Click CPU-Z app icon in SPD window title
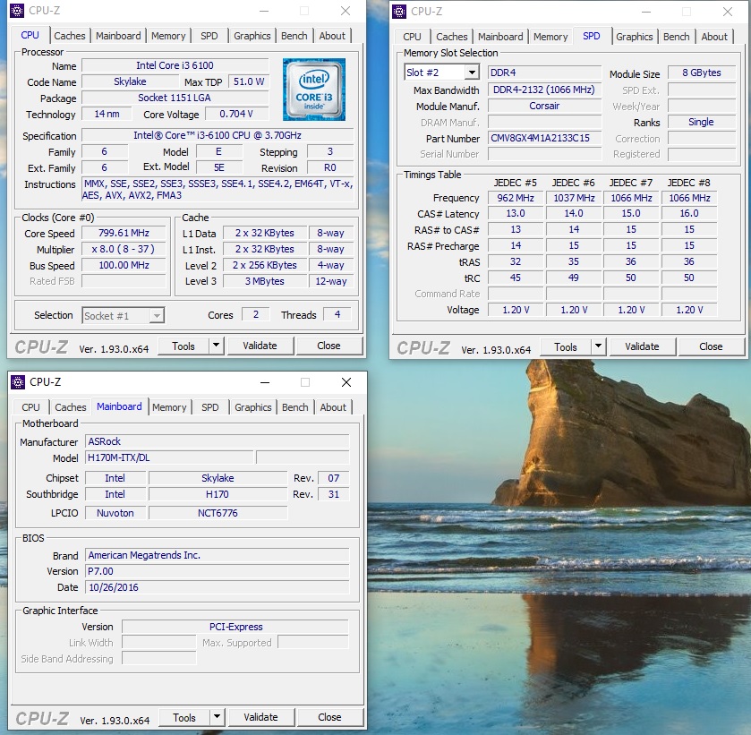The height and width of the screenshot is (735, 751). tap(399, 12)
